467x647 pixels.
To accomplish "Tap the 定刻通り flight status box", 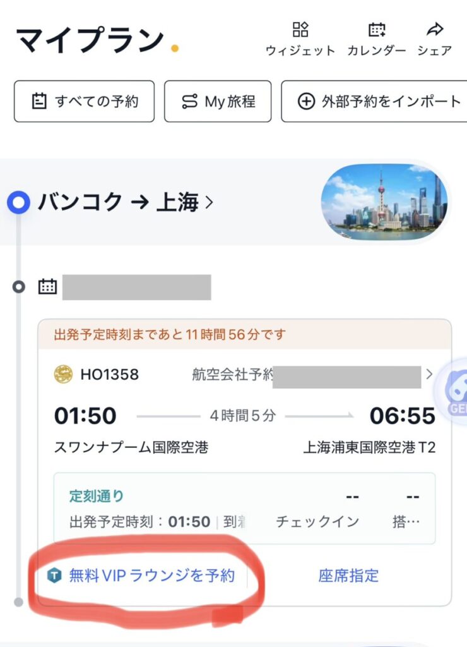I will click(x=244, y=508).
